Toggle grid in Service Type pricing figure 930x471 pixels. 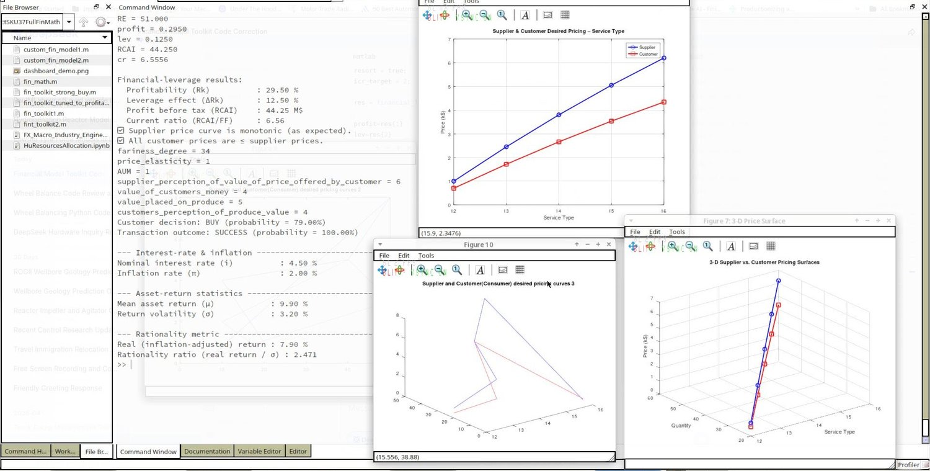click(x=565, y=15)
